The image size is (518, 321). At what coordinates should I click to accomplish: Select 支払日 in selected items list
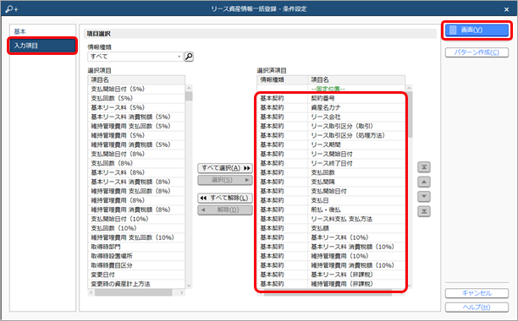pyautogui.click(x=331, y=200)
